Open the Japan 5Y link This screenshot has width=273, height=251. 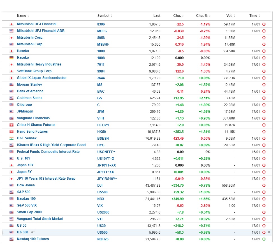[x=24, y=172]
